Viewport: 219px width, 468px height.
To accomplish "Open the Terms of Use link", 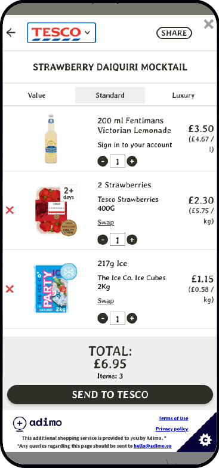I will click(x=173, y=418).
